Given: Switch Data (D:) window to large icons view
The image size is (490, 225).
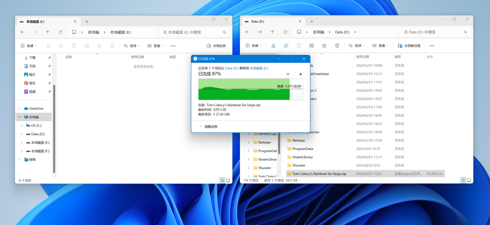Looking at the screenshot, I should (x=469, y=180).
